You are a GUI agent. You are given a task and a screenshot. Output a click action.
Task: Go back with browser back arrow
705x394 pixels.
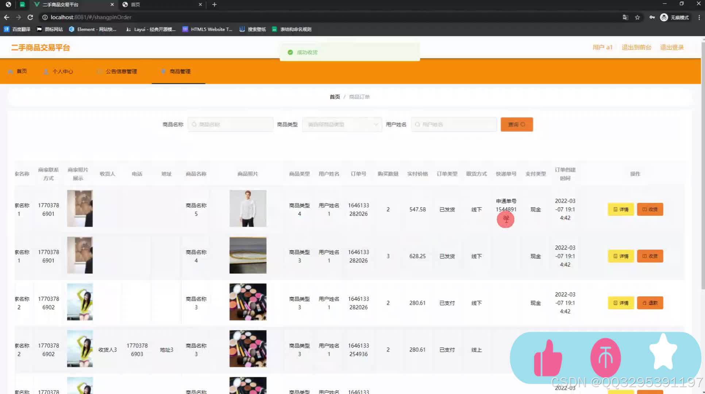(7, 17)
